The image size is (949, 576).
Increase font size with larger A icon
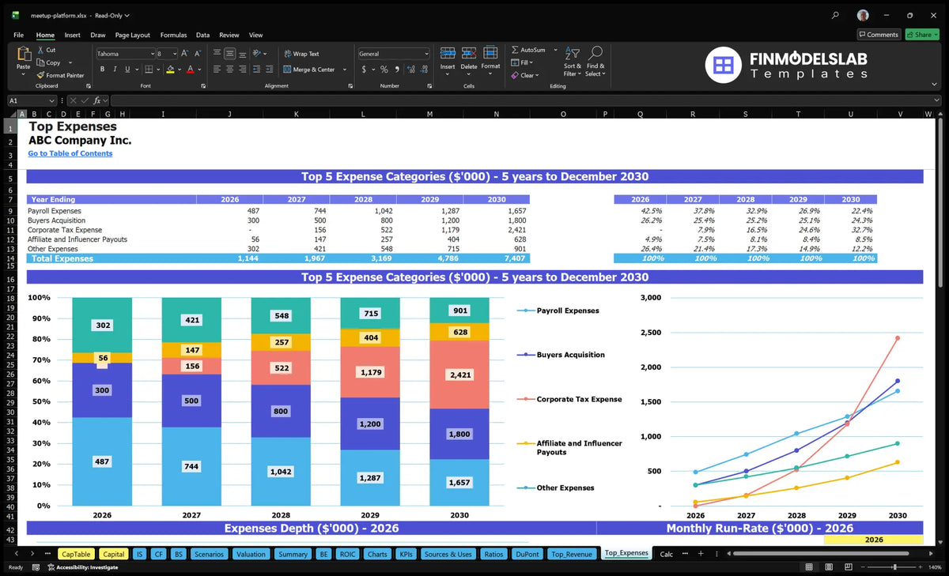click(185, 54)
